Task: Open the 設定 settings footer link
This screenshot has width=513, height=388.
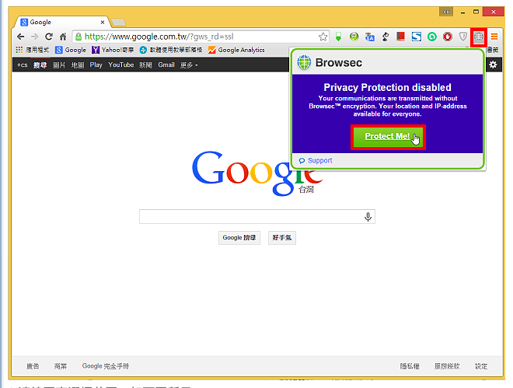Action: 481,366
